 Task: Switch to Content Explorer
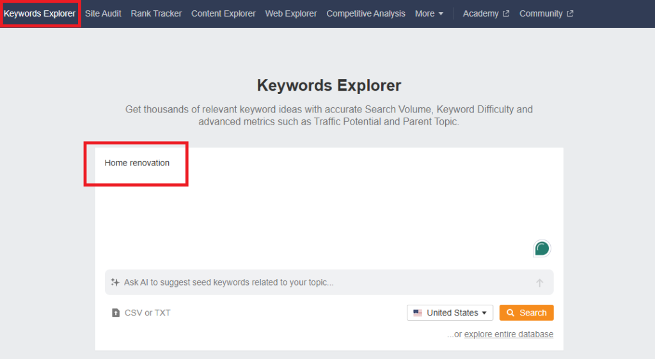[223, 13]
